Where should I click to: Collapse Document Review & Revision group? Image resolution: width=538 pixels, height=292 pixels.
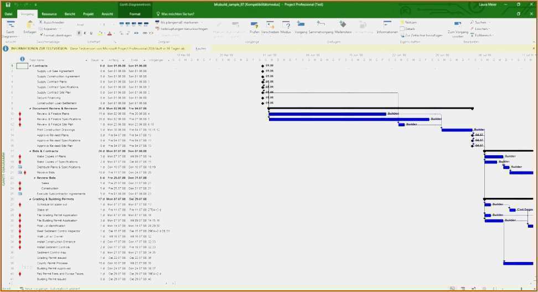[30, 109]
